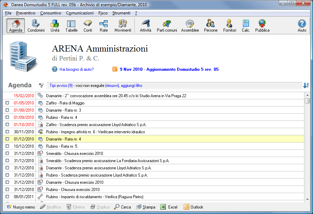Click the Parti comuni puzzle icon
313x214 pixels.
pos(167,25)
